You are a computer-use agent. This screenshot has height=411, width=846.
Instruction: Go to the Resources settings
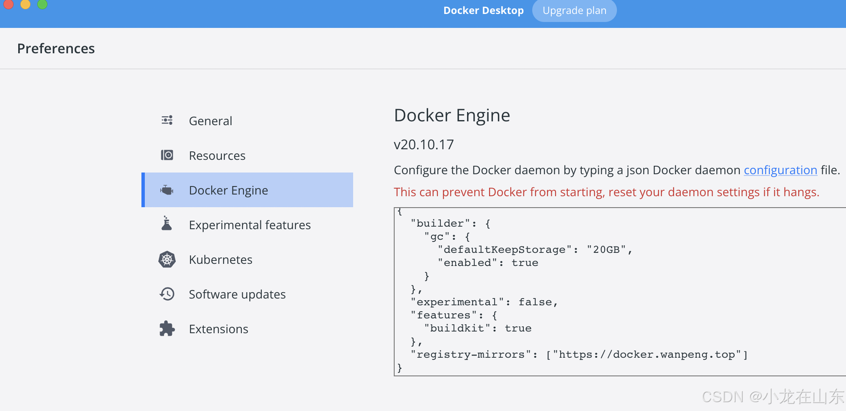pos(247,156)
